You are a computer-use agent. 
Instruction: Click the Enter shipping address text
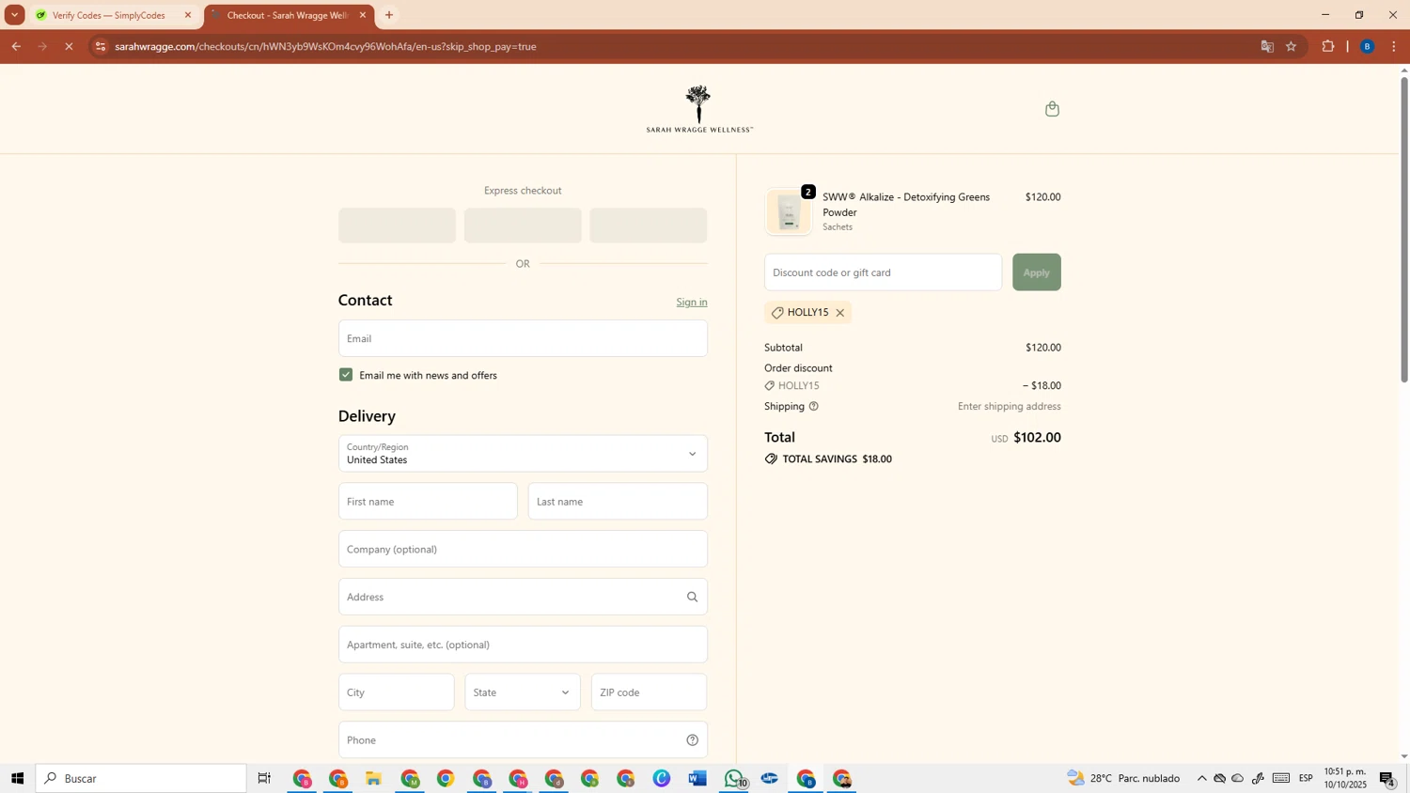coord(1010,407)
